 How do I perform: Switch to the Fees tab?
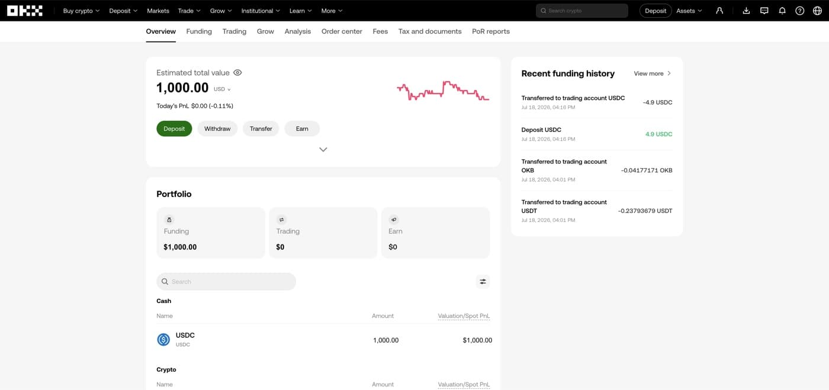pos(380,31)
